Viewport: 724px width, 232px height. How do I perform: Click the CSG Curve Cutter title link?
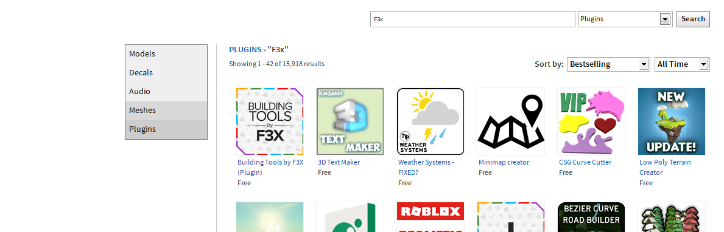(x=585, y=163)
